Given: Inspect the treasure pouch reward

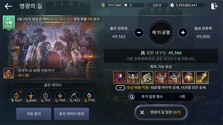Looking at the screenshot, I should [189, 78].
